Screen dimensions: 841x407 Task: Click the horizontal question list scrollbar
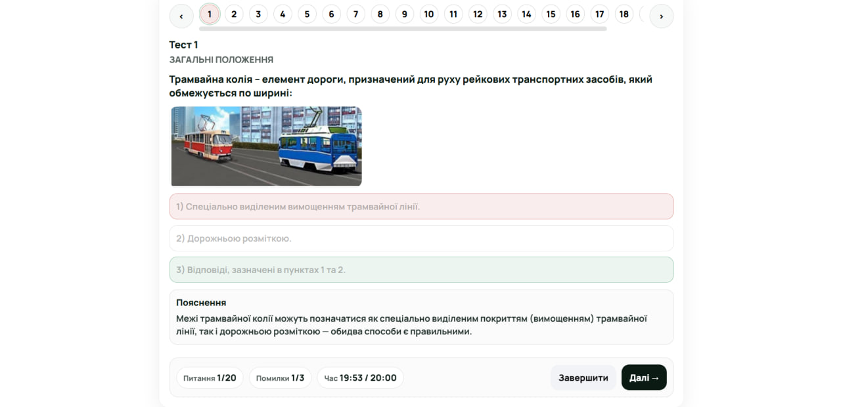pos(402,29)
